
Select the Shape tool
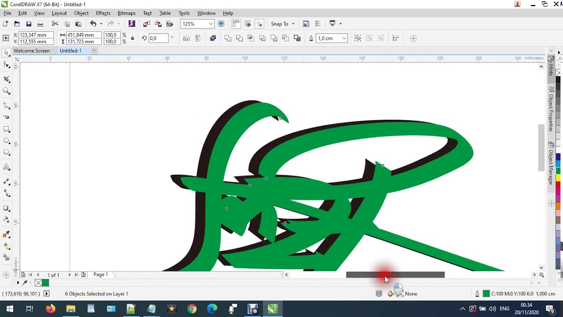point(7,65)
